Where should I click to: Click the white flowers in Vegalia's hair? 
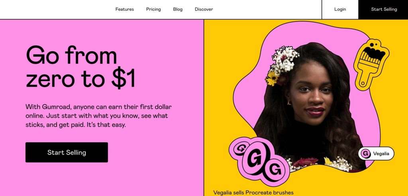pyautogui.click(x=285, y=60)
